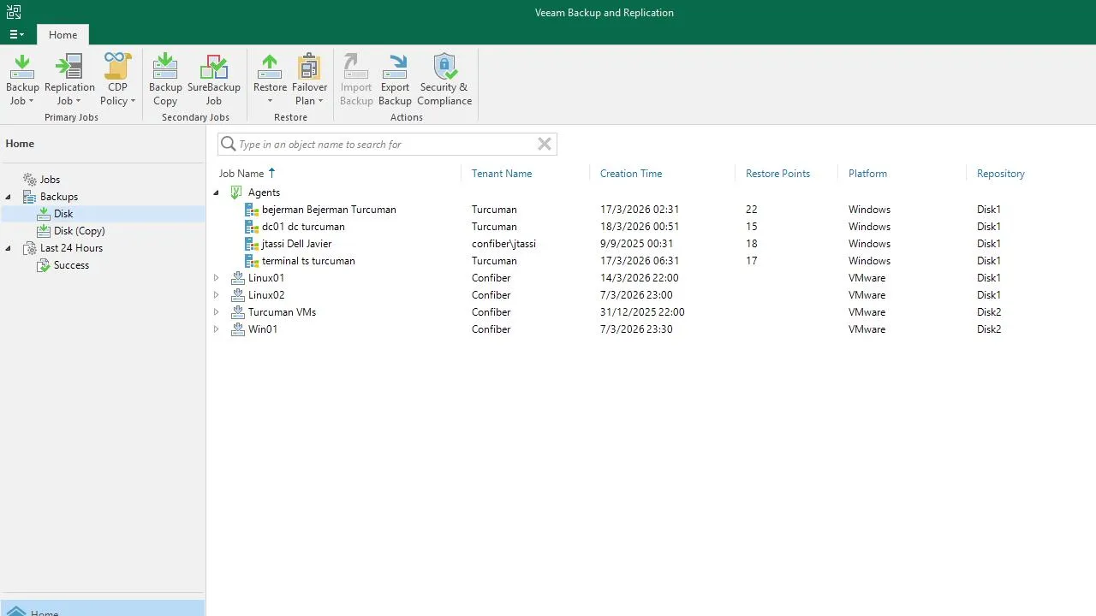1096x616 pixels.
Task: Select the jtassi Dell Javier backup
Action: point(296,244)
